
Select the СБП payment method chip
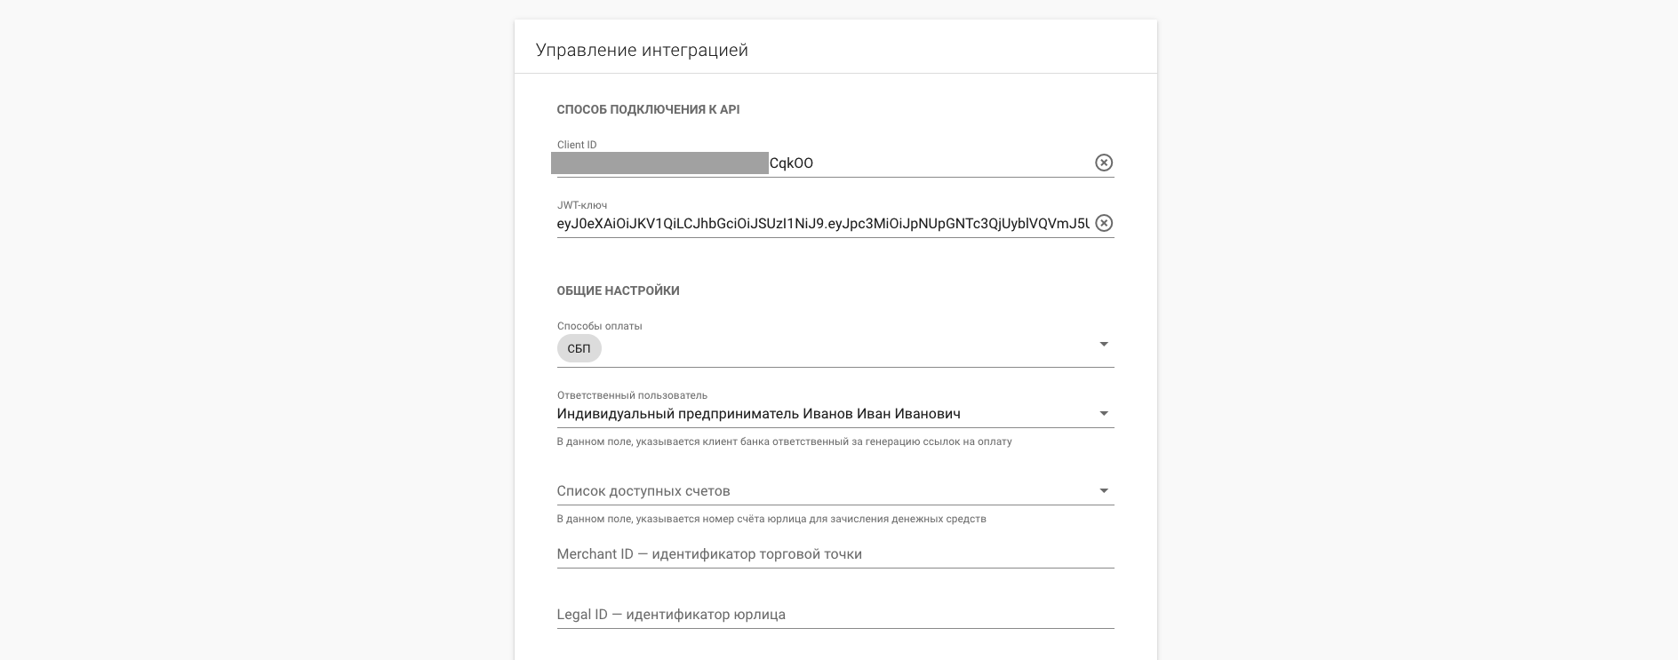coord(579,348)
